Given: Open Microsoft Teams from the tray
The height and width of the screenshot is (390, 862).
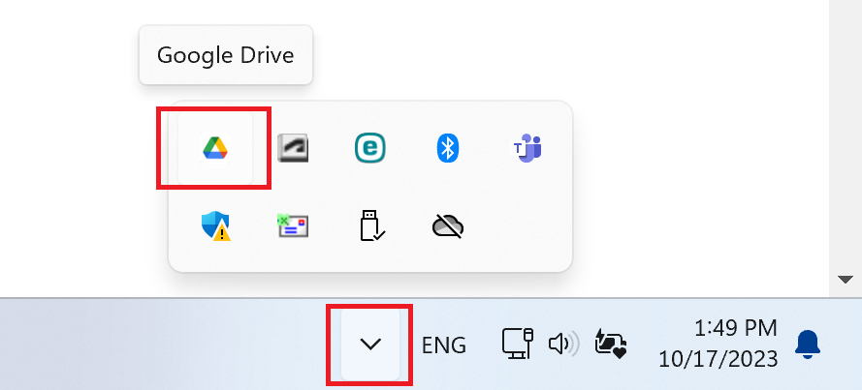Looking at the screenshot, I should [x=527, y=148].
